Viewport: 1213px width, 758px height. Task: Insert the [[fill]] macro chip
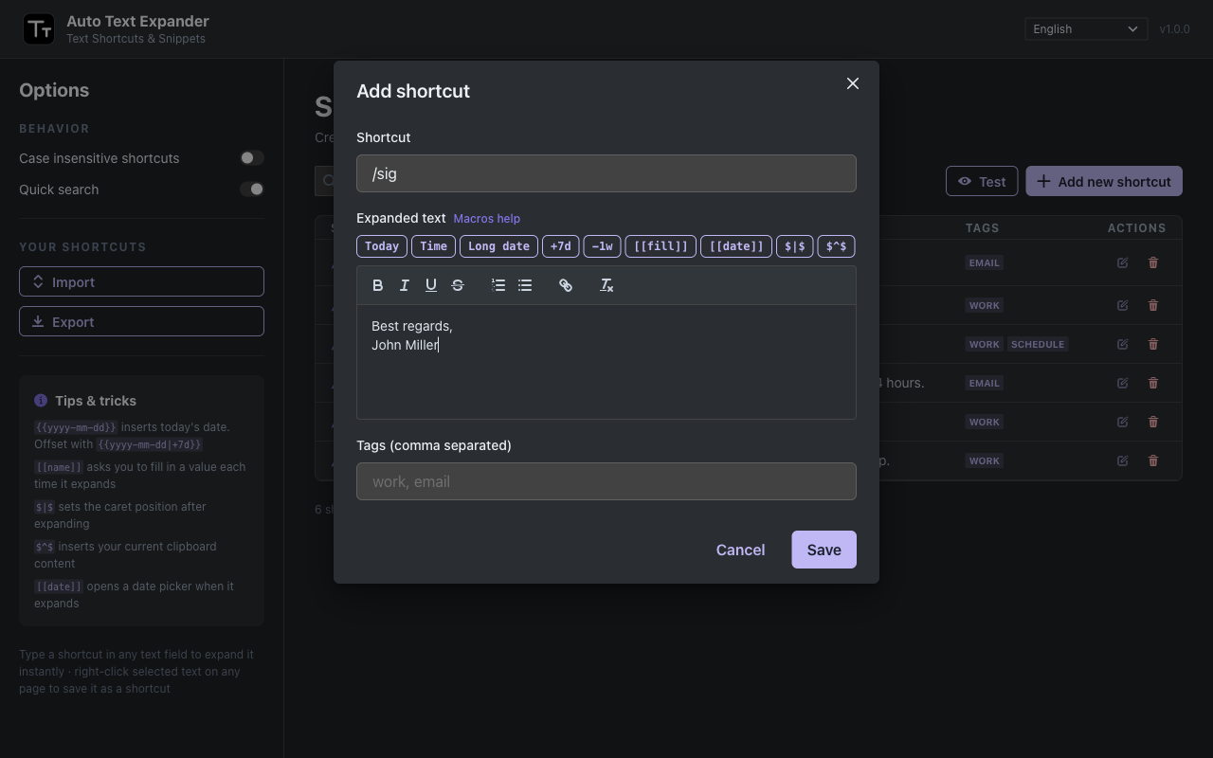point(661,246)
